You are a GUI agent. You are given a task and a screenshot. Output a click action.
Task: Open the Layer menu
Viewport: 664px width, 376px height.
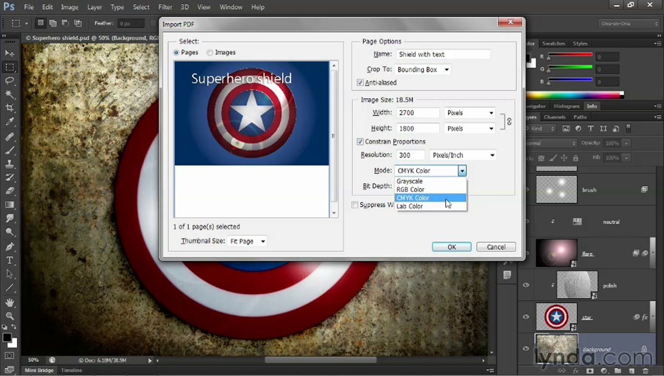click(x=95, y=7)
